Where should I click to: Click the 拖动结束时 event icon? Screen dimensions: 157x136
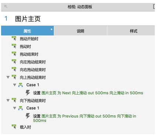(14, 54)
